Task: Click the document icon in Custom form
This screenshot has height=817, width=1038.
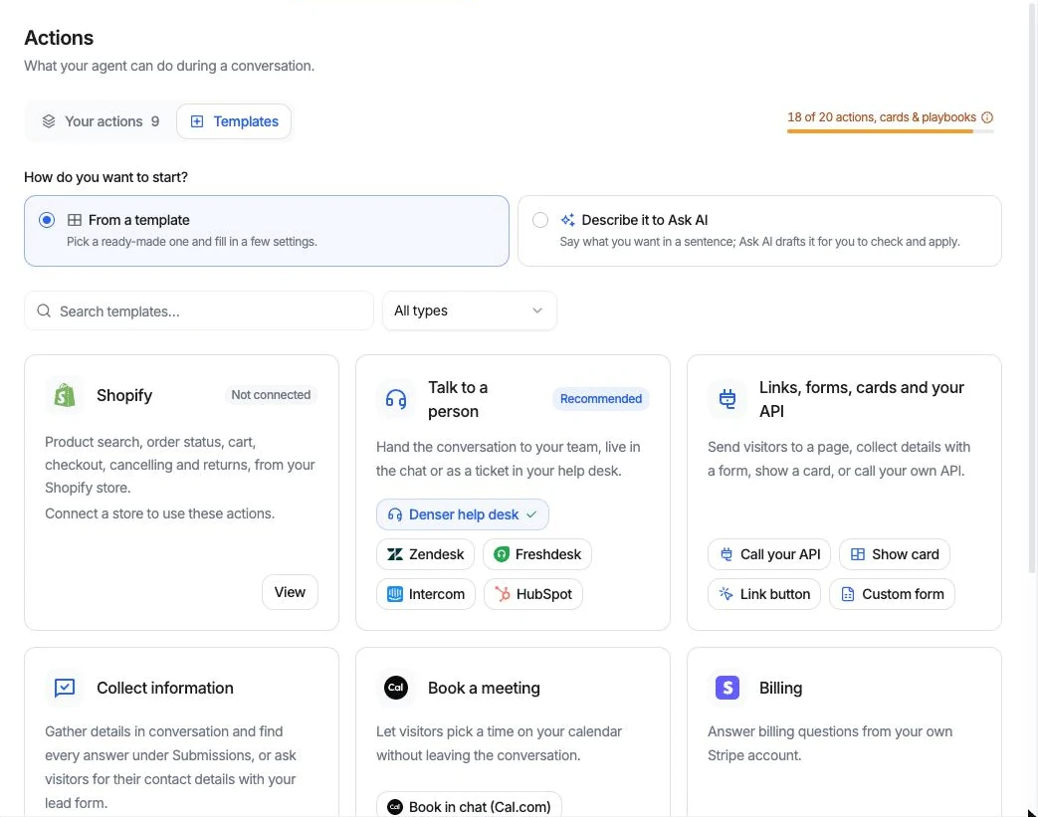Action: point(847,594)
